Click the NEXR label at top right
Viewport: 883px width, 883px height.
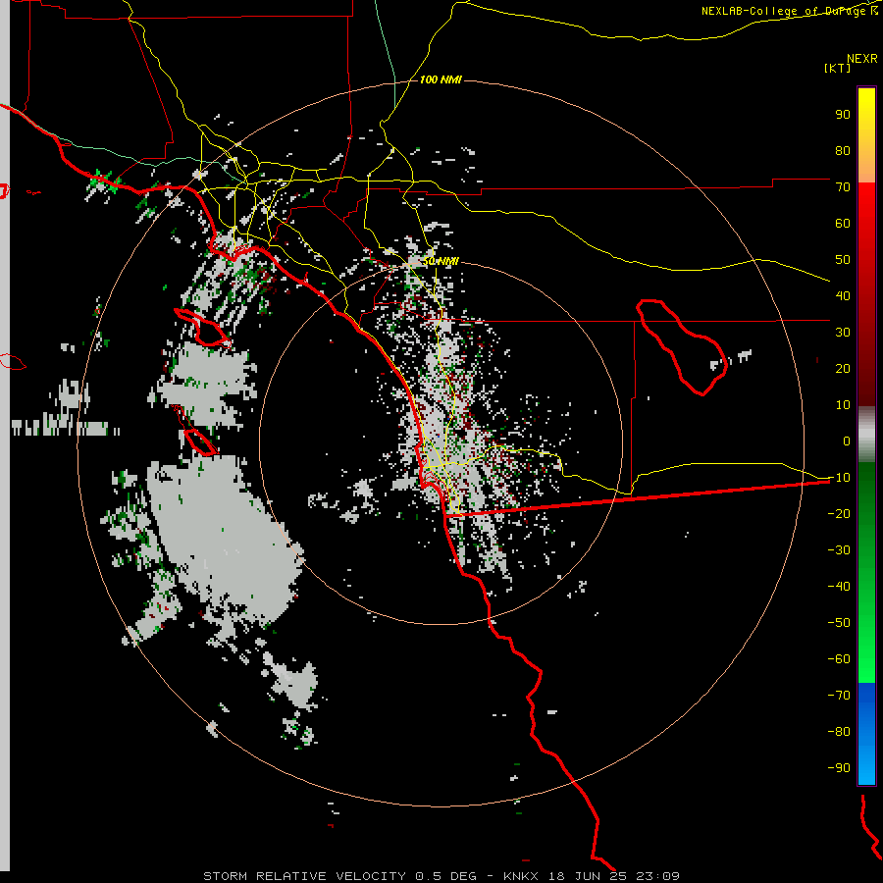862,59
